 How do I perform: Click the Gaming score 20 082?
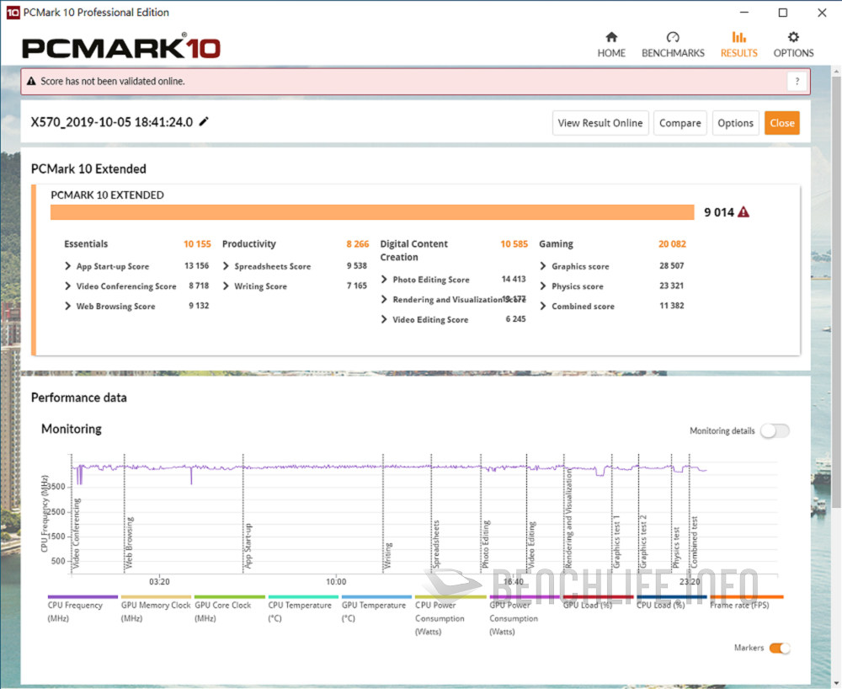point(672,243)
